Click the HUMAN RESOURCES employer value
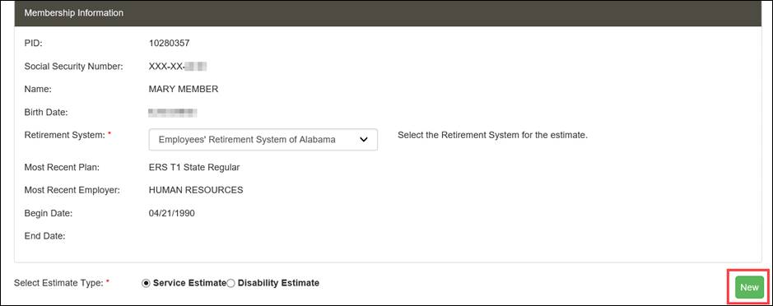 point(196,190)
